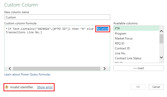The width and height of the screenshot is (167, 97).
Task: Click the formula scrollbar left arrow
Action: [10, 68]
